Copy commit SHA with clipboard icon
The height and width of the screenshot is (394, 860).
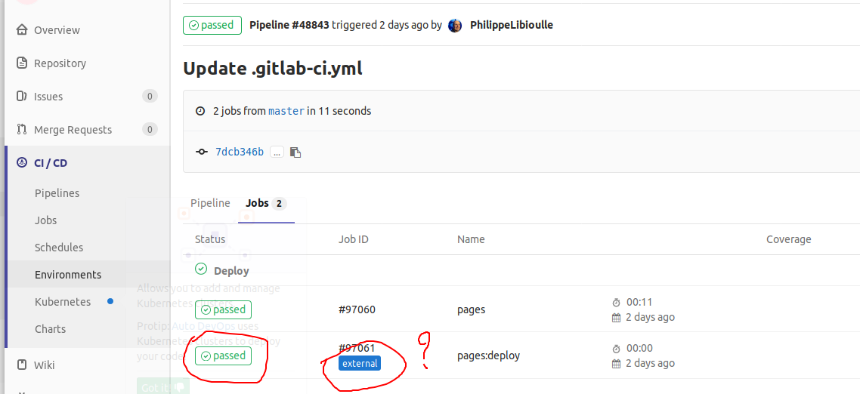coord(295,152)
